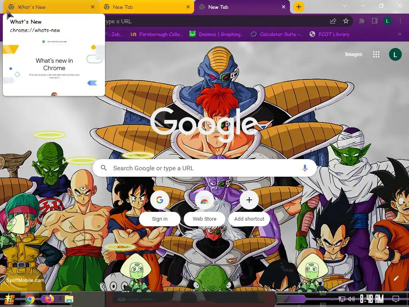
Task: Open the Desmos Graphing bookmark
Action: [216, 34]
